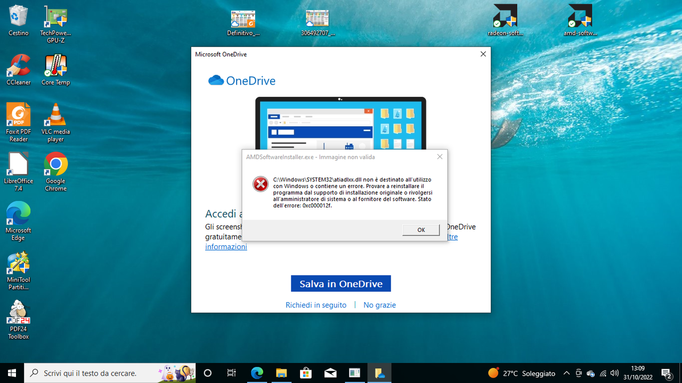Image resolution: width=682 pixels, height=383 pixels.
Task: Open the 27°C Soleggiato weather widget
Action: click(522, 373)
